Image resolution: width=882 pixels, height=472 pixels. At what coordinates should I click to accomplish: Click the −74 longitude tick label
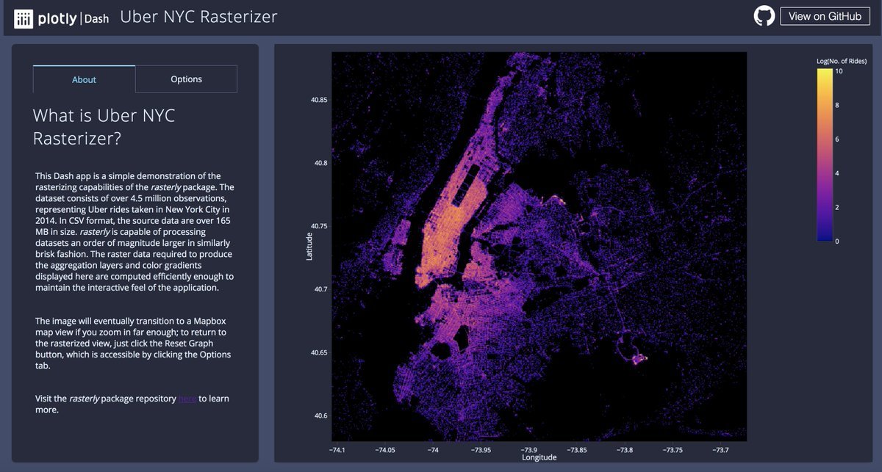433,449
